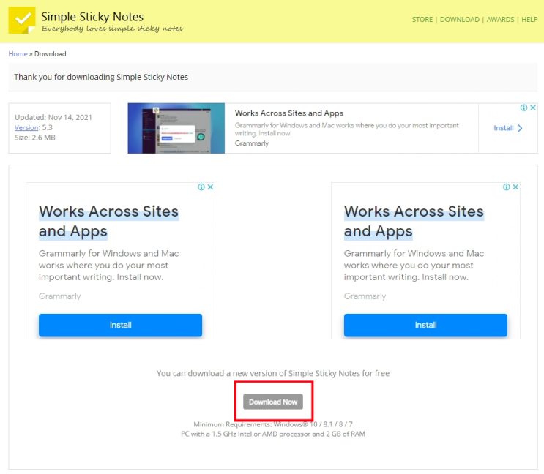
Task: Click Grammarly brand name in top banner
Action: click(x=252, y=143)
